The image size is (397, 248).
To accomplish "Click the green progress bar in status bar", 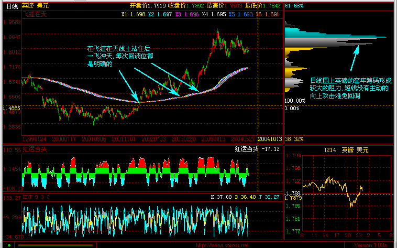I will click(56, 245).
